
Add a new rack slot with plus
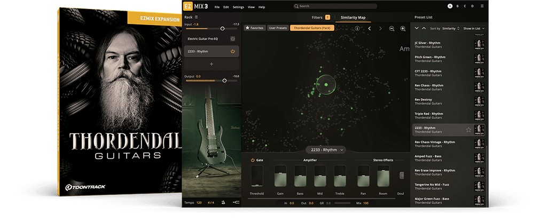[x=212, y=64]
